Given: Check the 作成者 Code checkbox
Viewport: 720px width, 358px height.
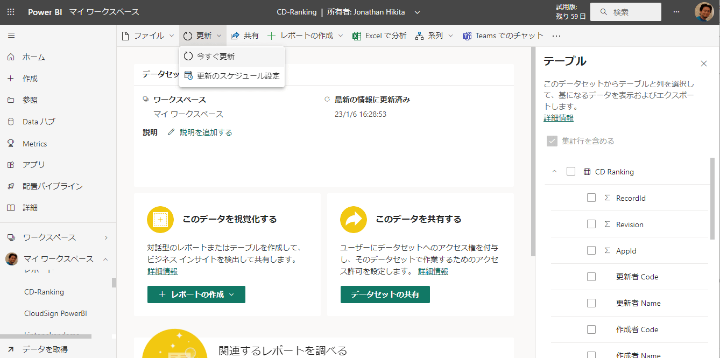Looking at the screenshot, I should [591, 329].
